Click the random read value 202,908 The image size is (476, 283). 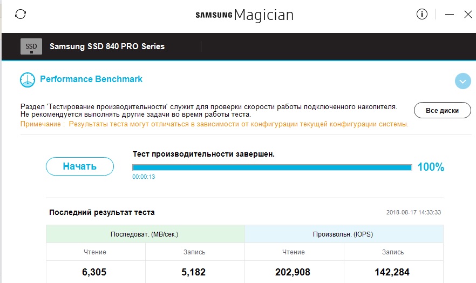[x=294, y=272]
